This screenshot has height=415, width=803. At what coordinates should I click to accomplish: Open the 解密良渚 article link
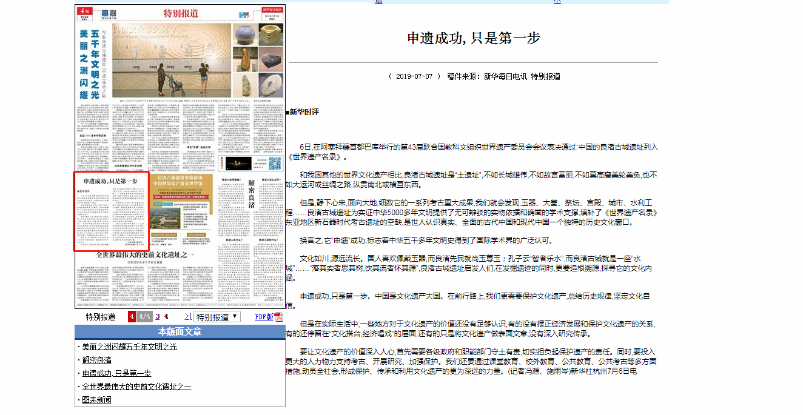point(96,360)
